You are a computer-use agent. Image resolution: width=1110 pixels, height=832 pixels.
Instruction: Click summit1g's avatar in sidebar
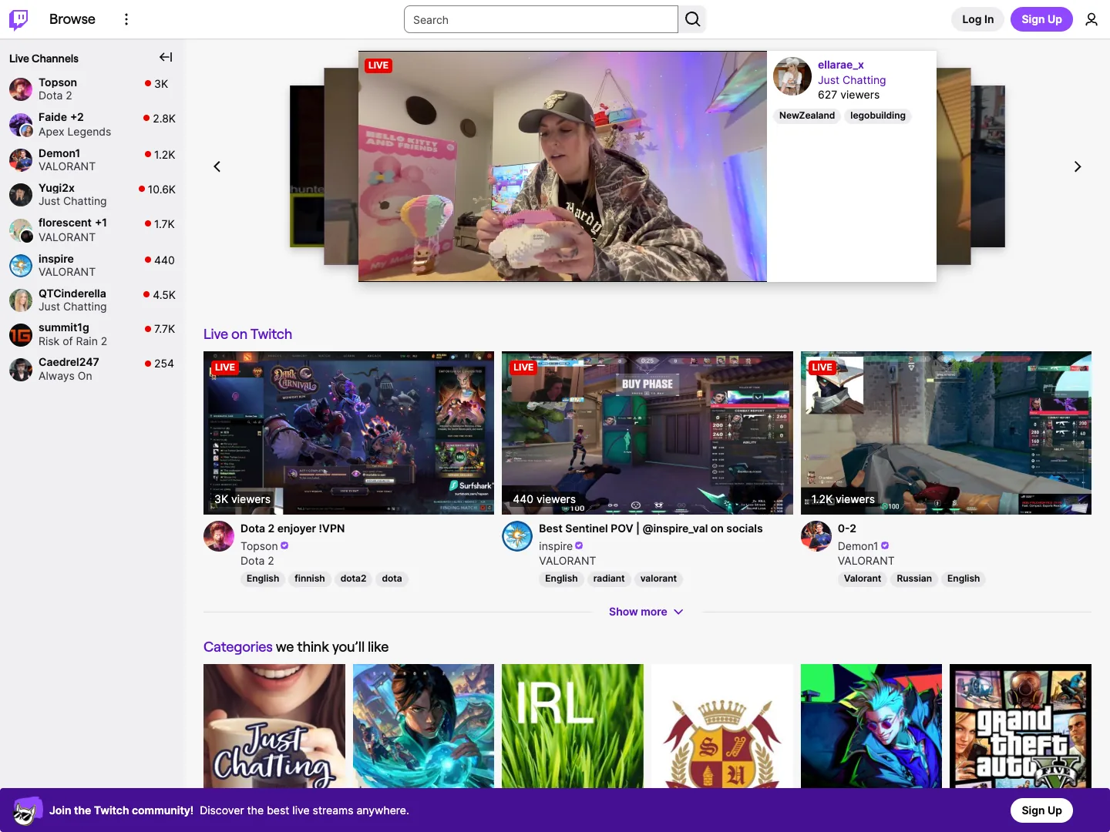(x=21, y=334)
